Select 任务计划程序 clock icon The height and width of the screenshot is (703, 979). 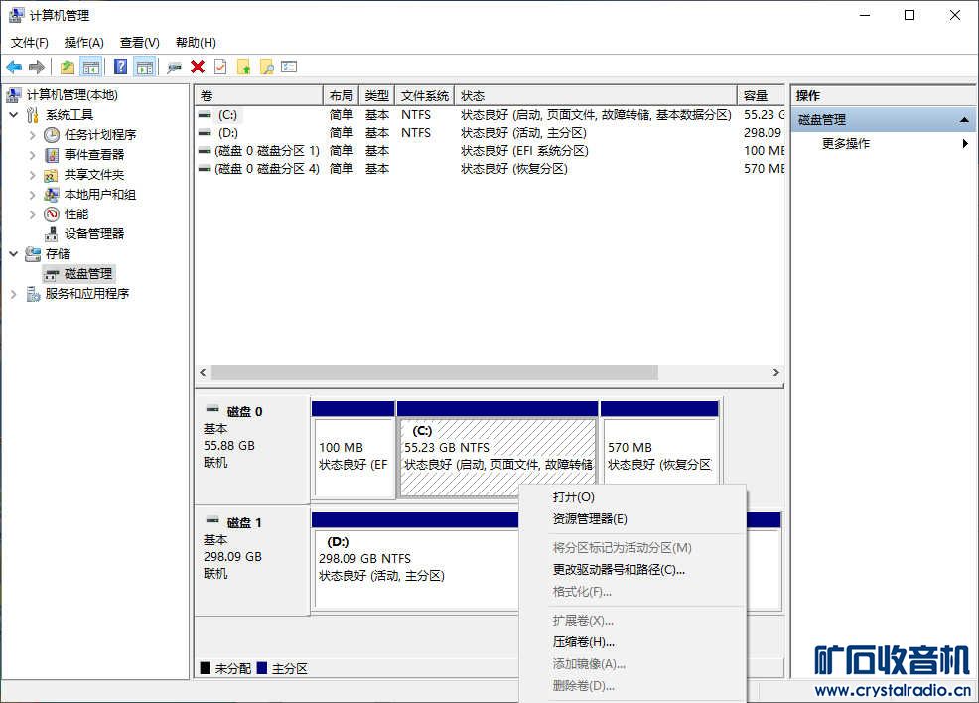point(52,135)
